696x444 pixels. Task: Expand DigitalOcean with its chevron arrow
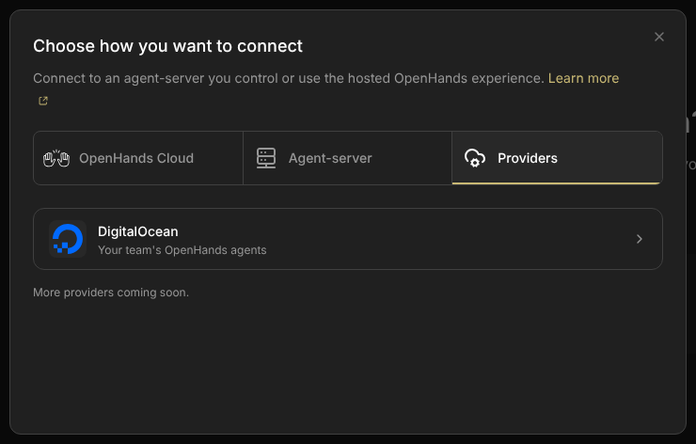[x=640, y=239]
